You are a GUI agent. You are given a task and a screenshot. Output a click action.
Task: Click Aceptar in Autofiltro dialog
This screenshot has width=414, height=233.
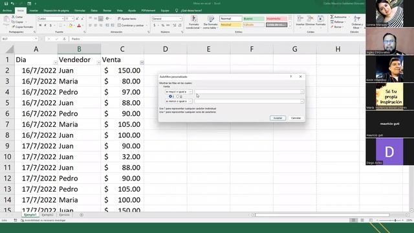(278, 118)
